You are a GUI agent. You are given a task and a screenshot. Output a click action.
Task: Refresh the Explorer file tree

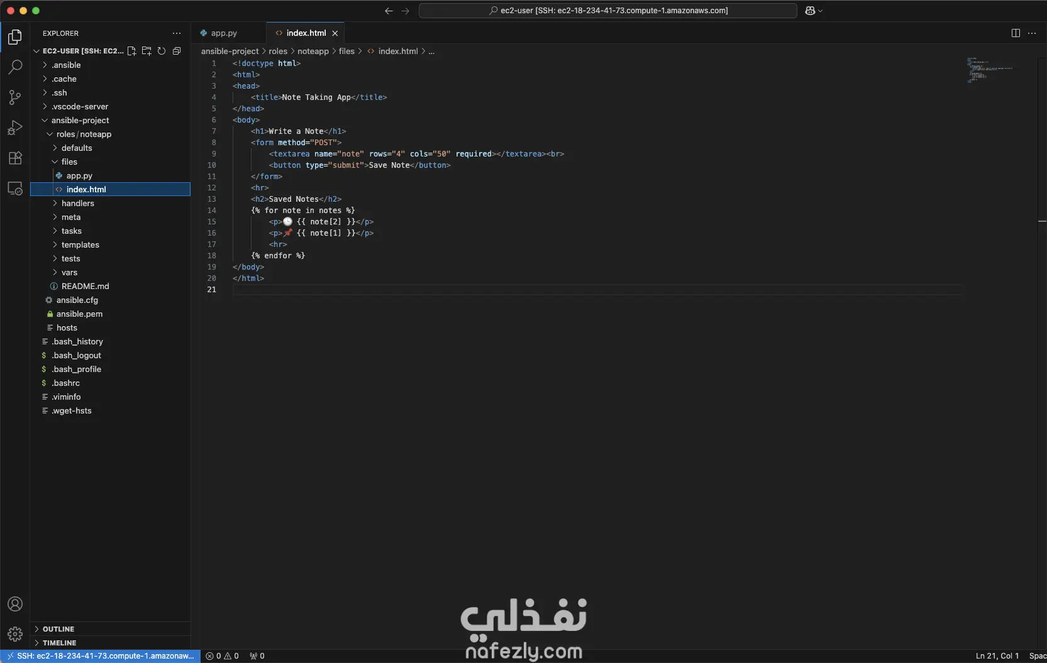point(162,51)
